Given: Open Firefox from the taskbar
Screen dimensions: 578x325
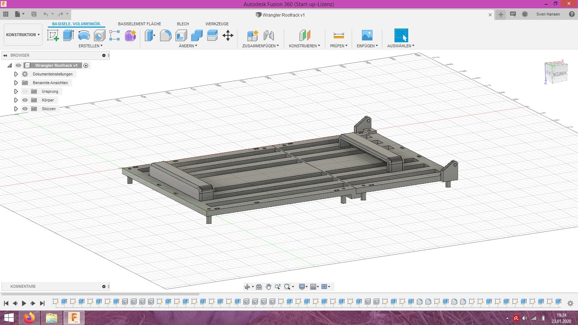Looking at the screenshot, I should point(29,318).
